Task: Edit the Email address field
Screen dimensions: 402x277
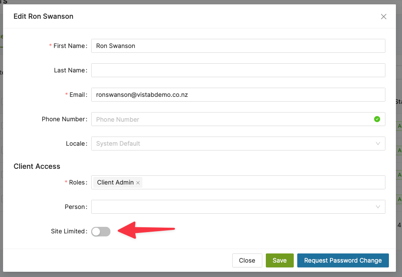Action: [238, 95]
